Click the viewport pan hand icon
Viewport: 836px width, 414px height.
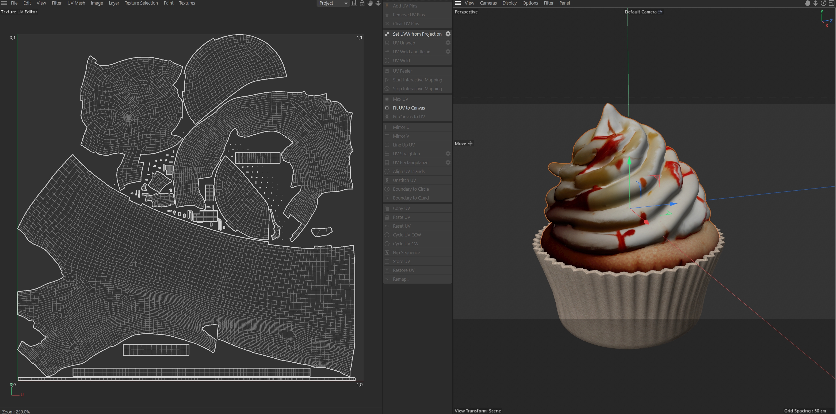807,3
